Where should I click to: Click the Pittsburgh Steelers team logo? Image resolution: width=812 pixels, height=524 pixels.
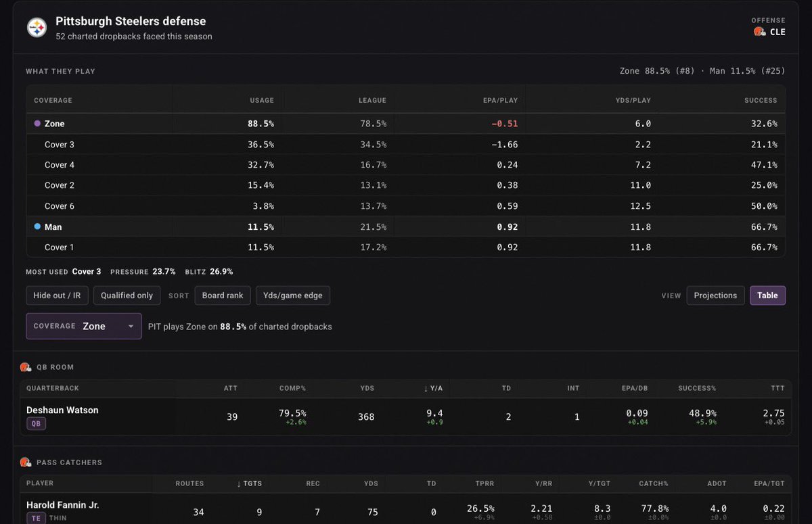pyautogui.click(x=37, y=28)
